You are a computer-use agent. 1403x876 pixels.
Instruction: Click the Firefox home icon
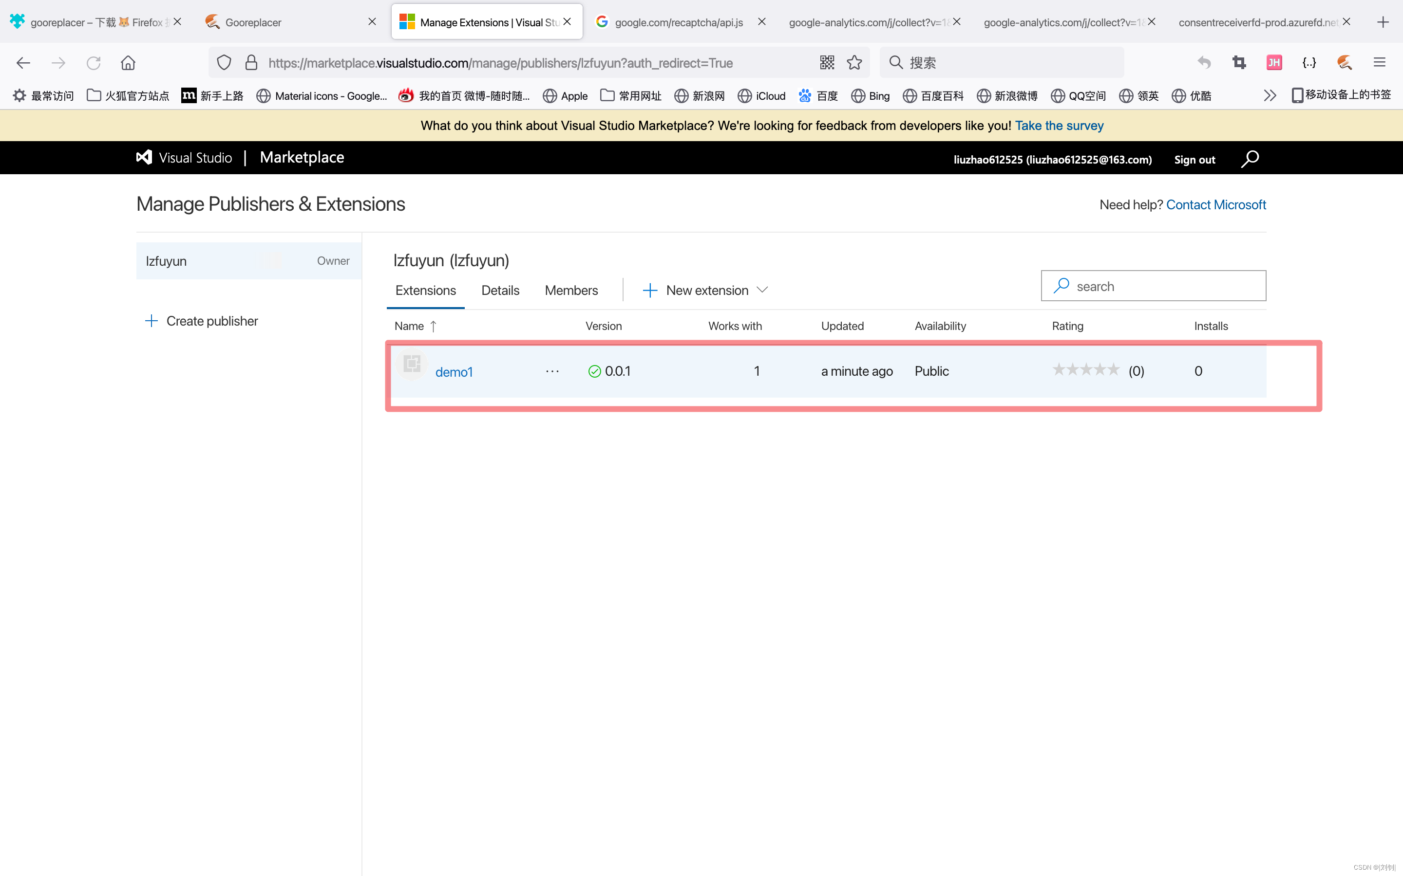click(x=128, y=63)
